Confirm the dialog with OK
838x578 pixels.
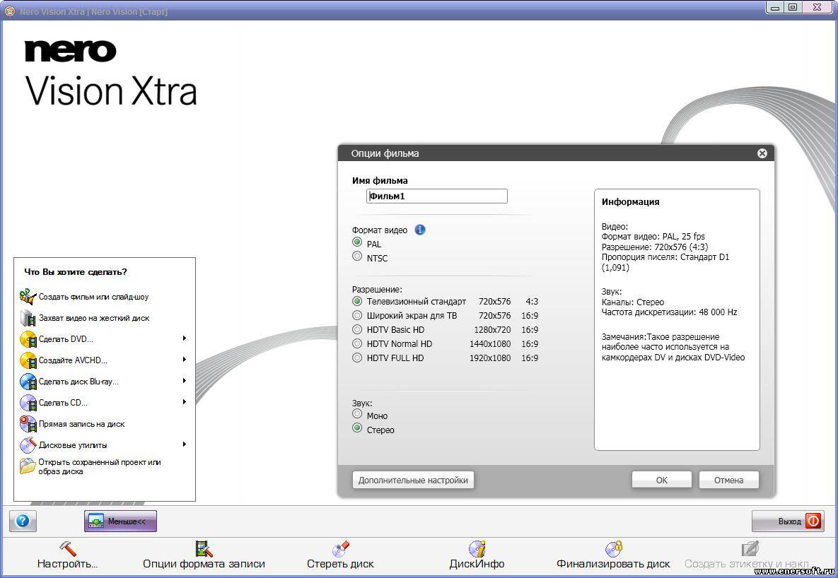(x=662, y=480)
